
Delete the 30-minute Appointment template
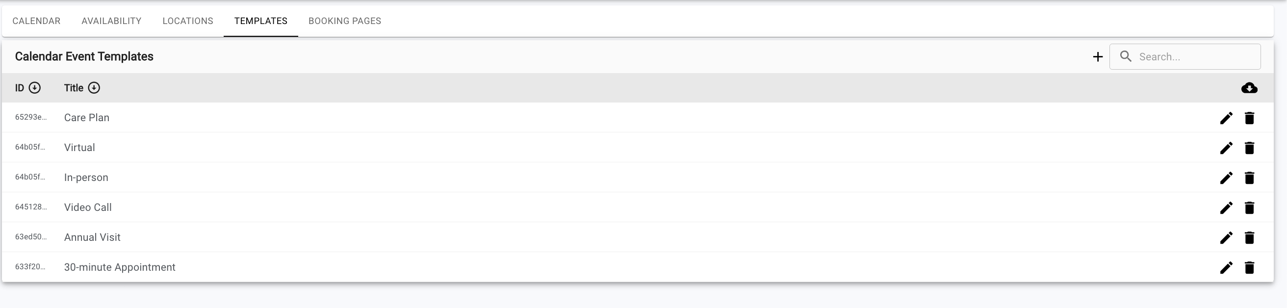[1249, 268]
